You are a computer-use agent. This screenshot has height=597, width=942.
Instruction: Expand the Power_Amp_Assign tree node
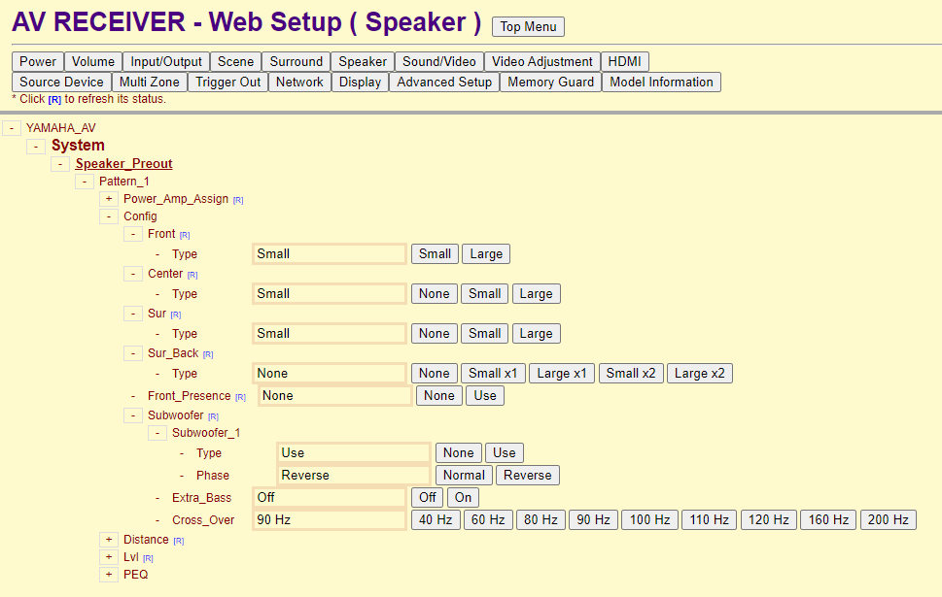pyautogui.click(x=109, y=199)
